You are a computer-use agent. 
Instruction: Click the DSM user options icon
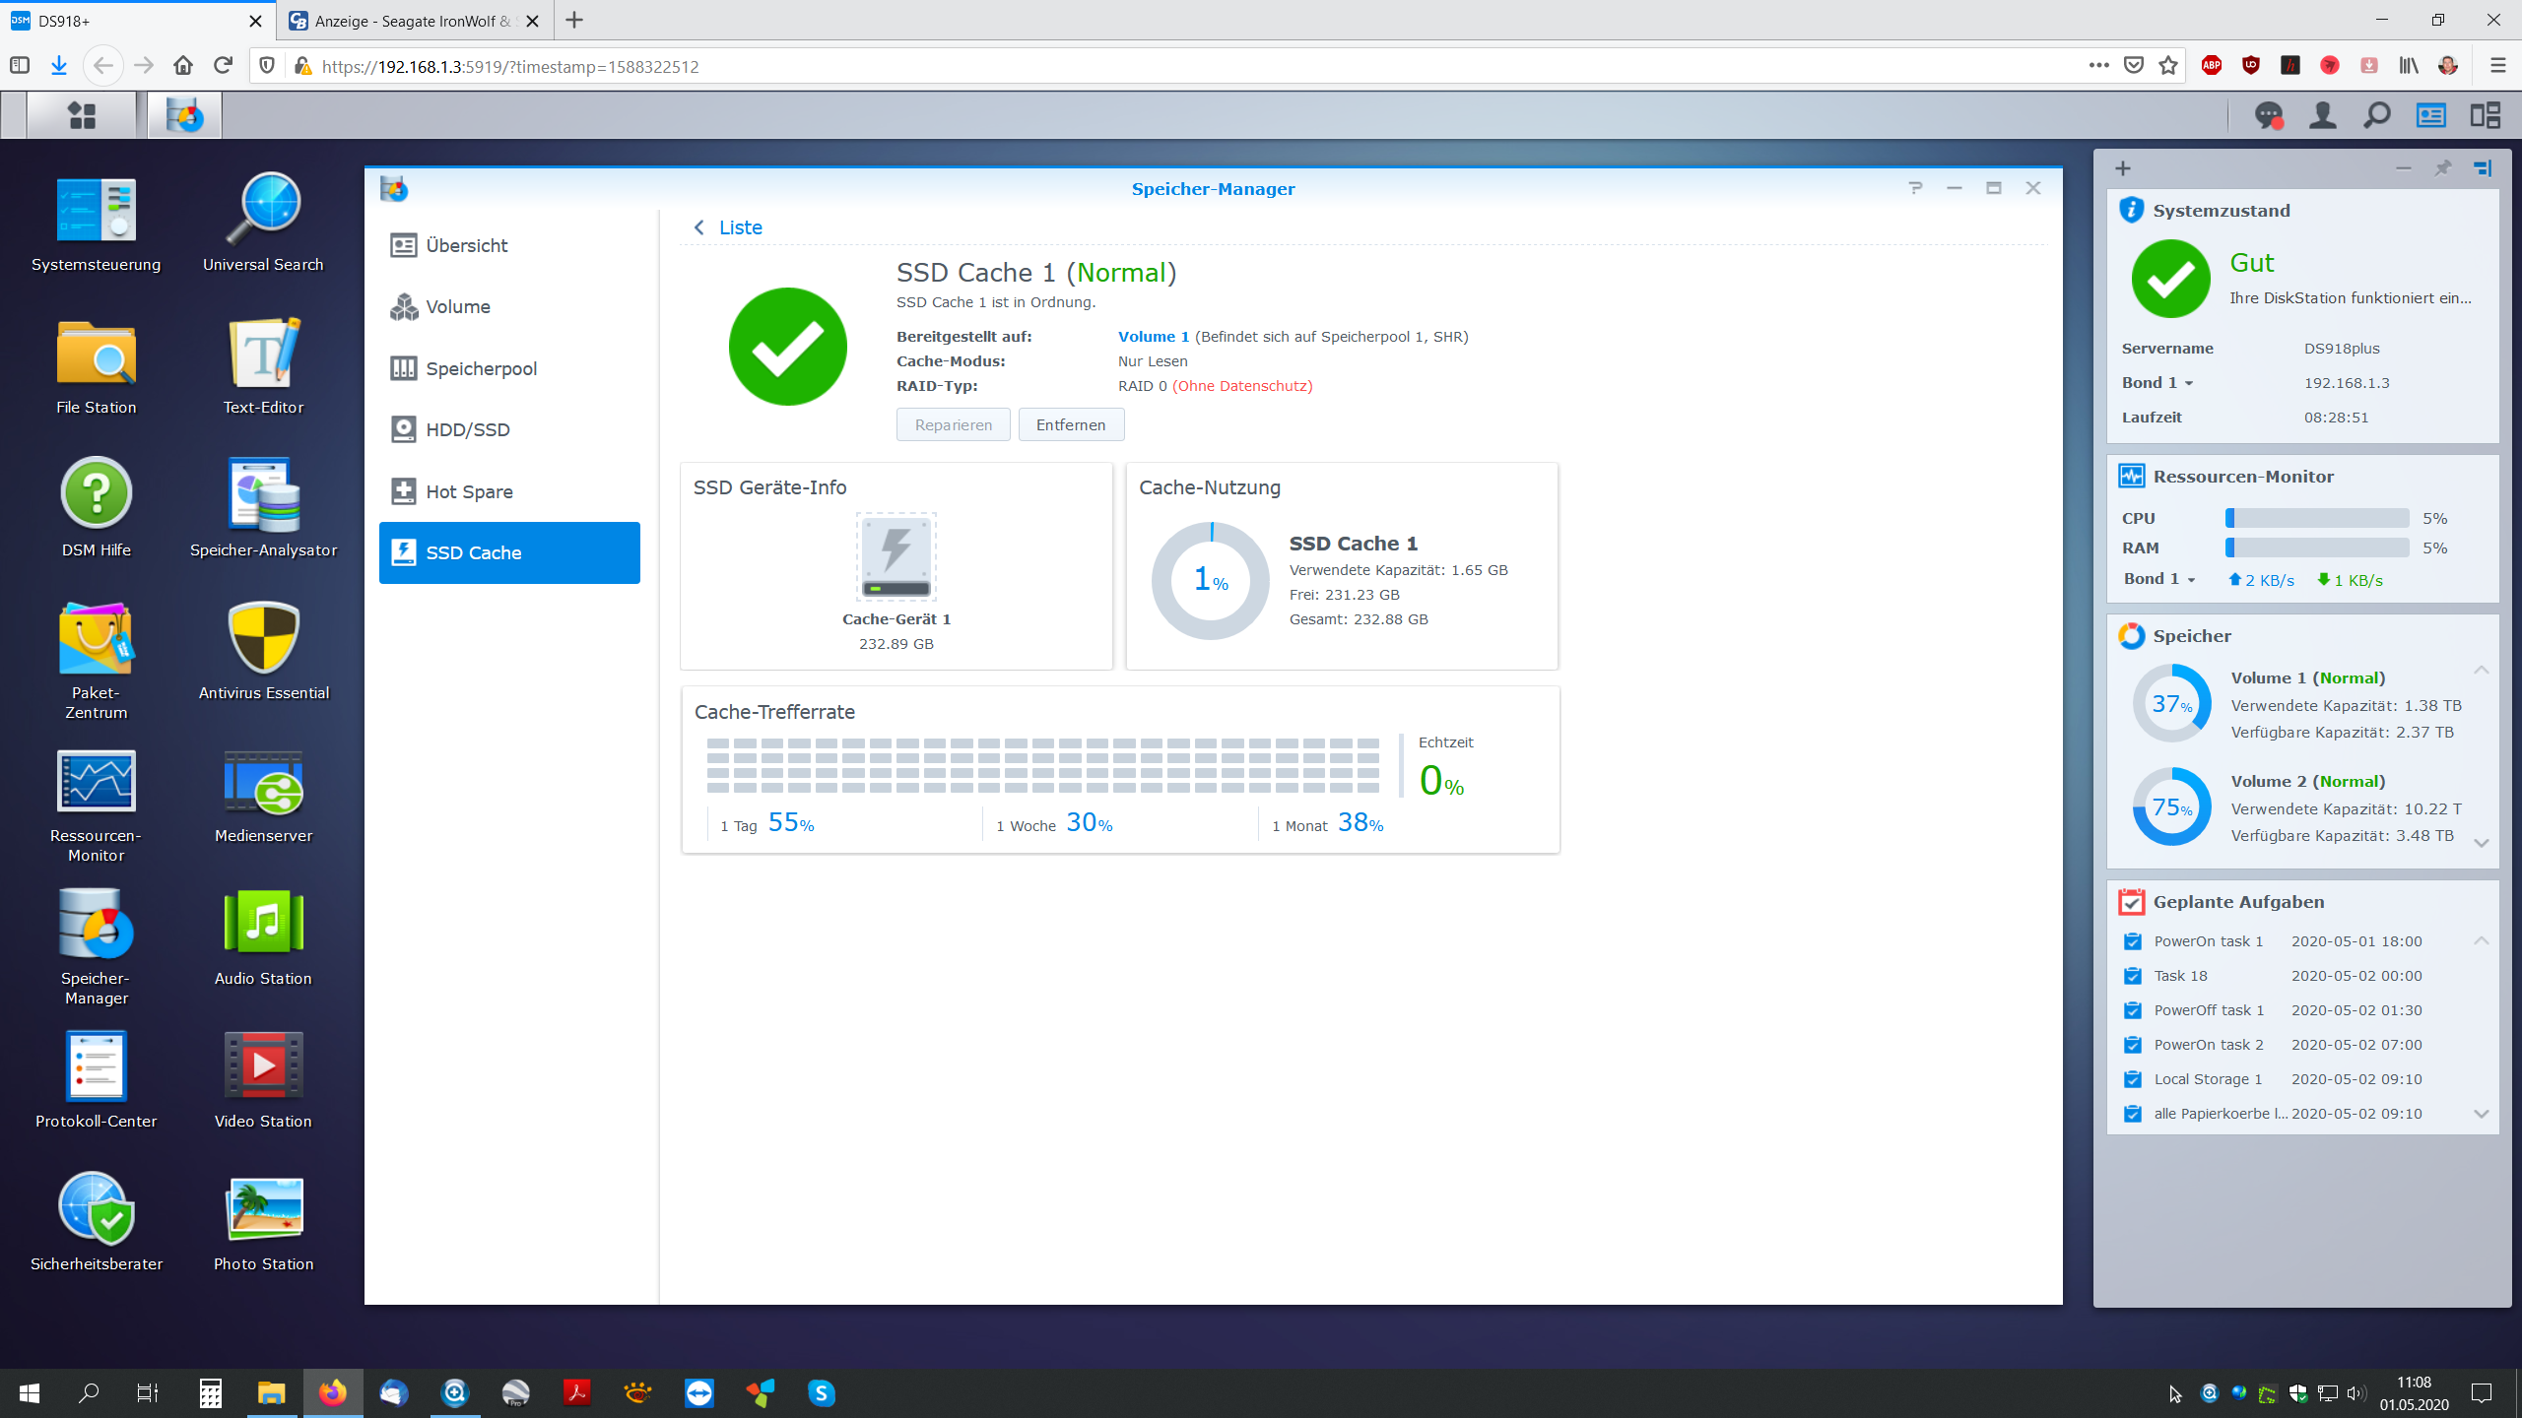pos(2323,116)
